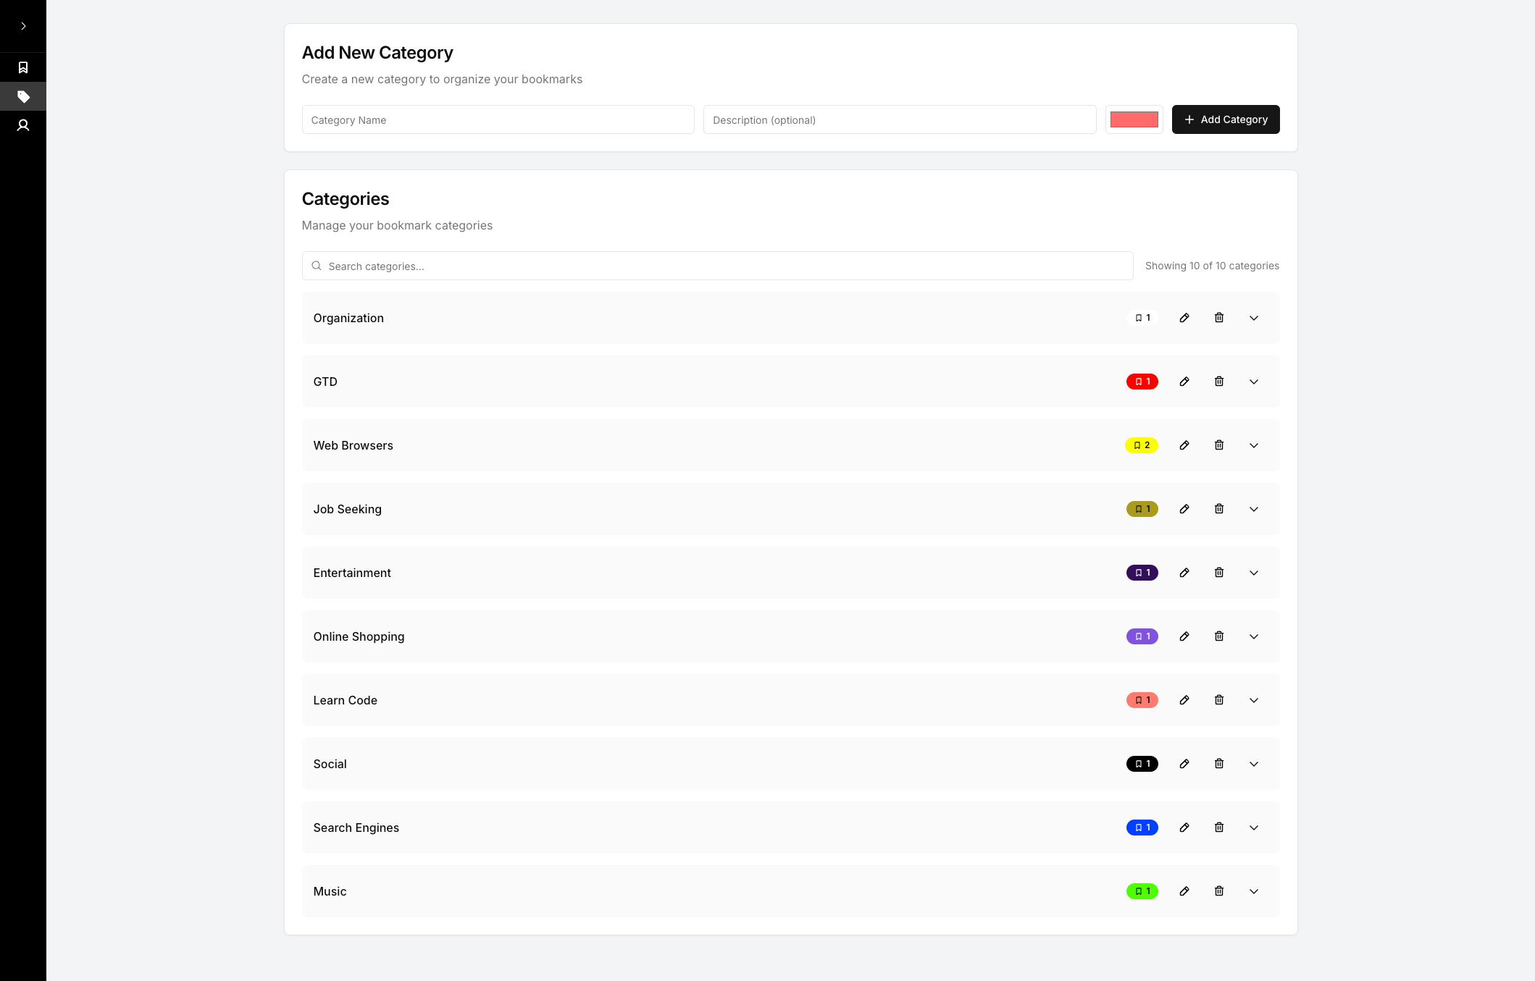
Task: Delete the Entertainment category
Action: (x=1219, y=572)
